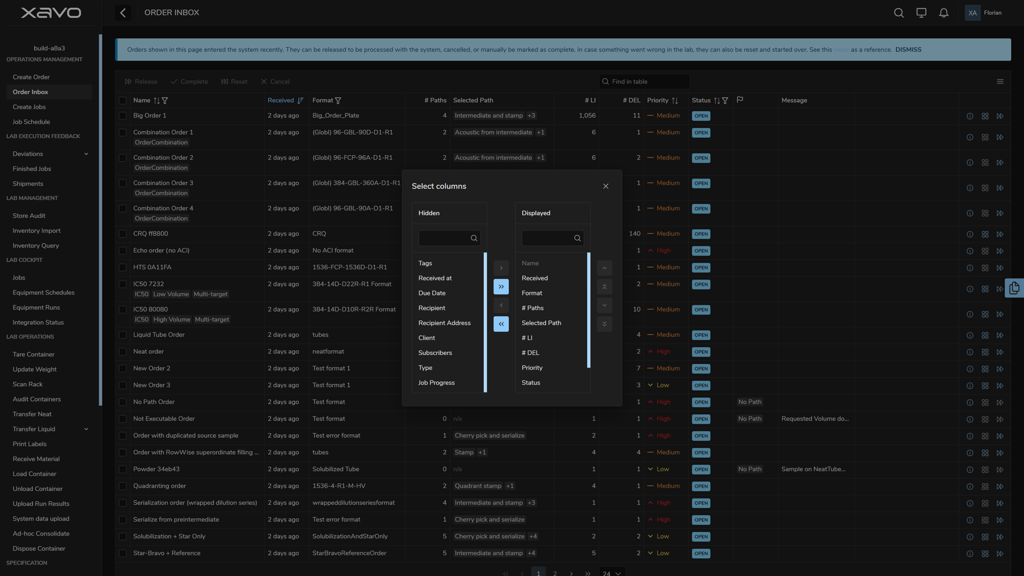Open Inventory Query page
Screen dimensions: 1024x576
pos(36,246)
